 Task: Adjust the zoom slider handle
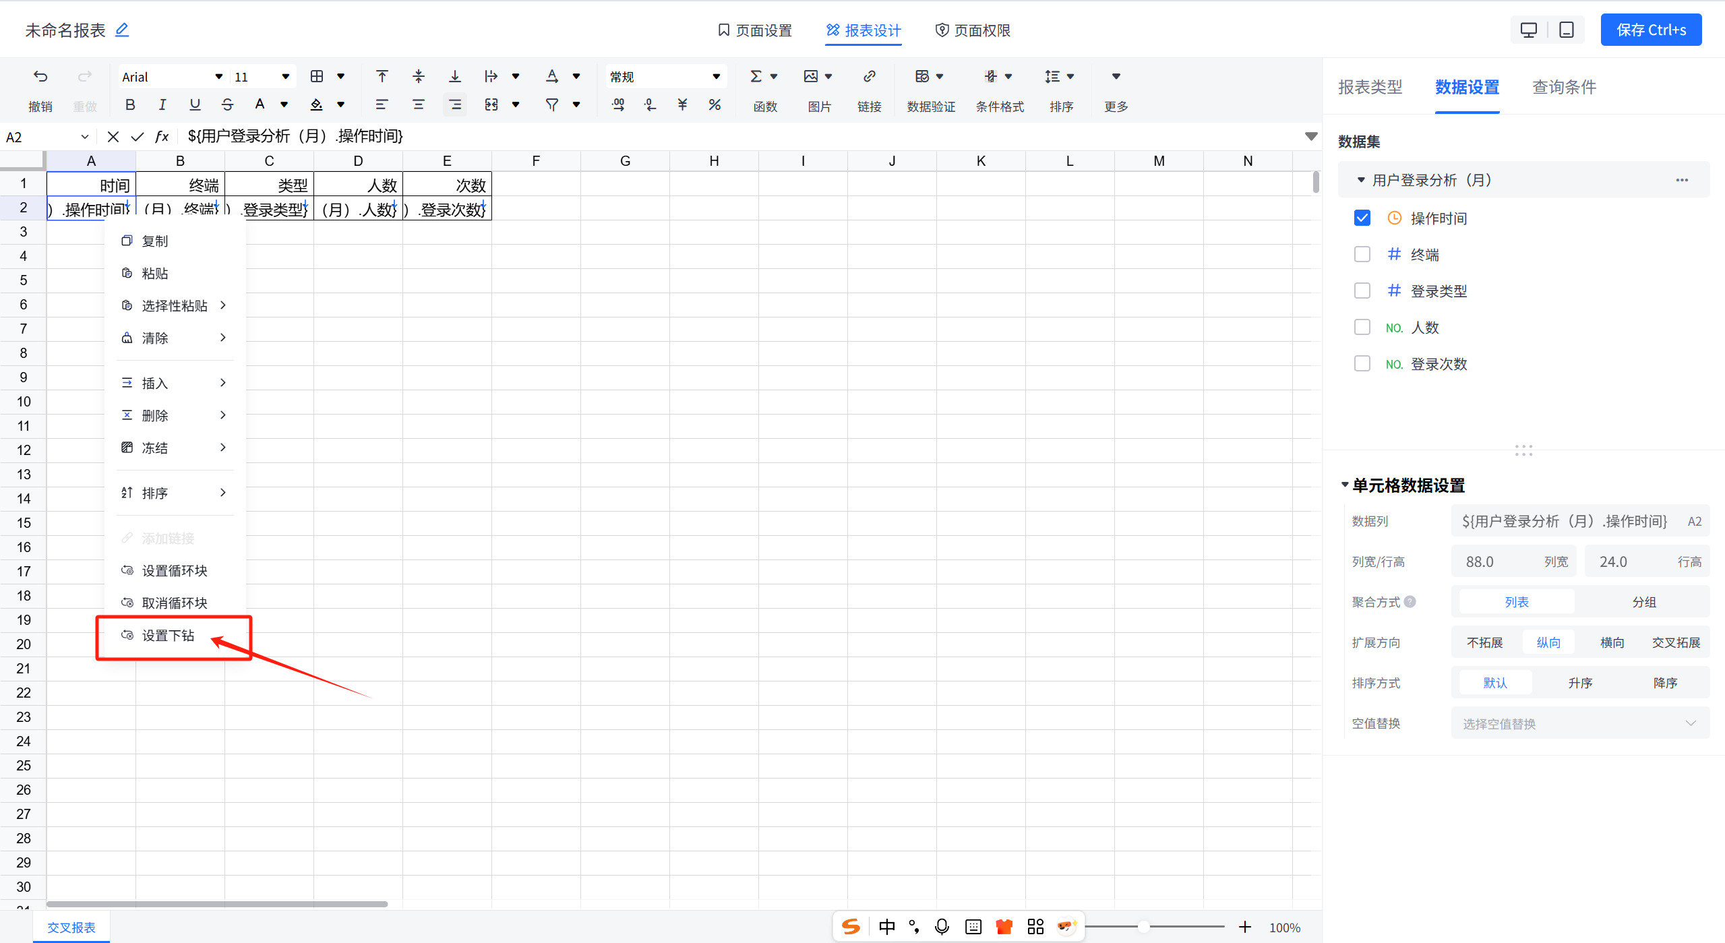pos(1143,927)
